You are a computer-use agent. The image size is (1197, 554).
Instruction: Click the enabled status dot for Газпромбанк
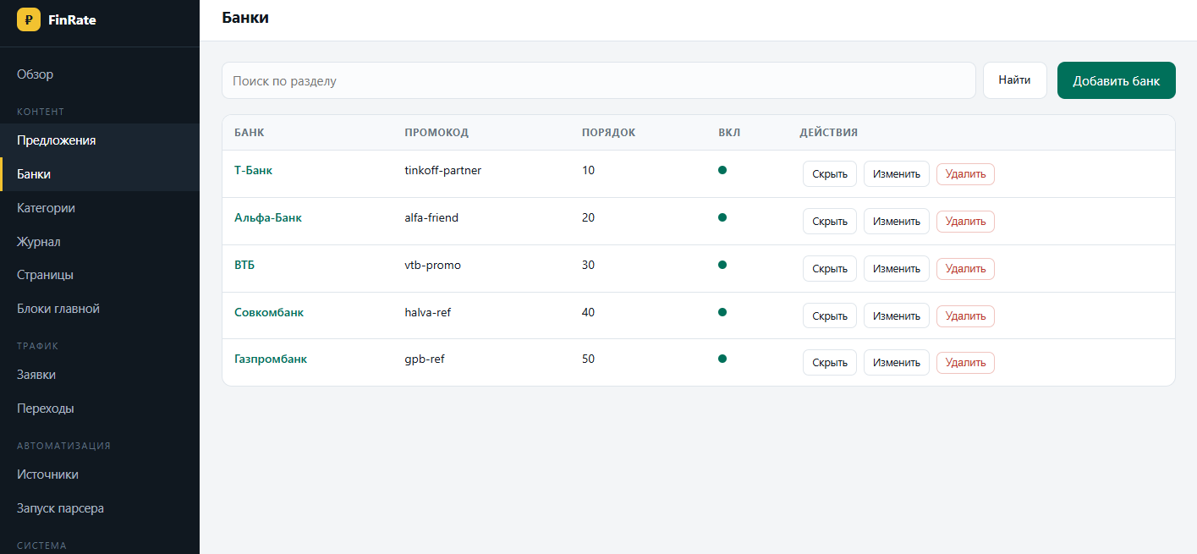pos(722,359)
